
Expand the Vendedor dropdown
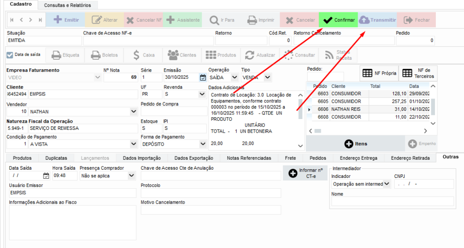pos(133,111)
